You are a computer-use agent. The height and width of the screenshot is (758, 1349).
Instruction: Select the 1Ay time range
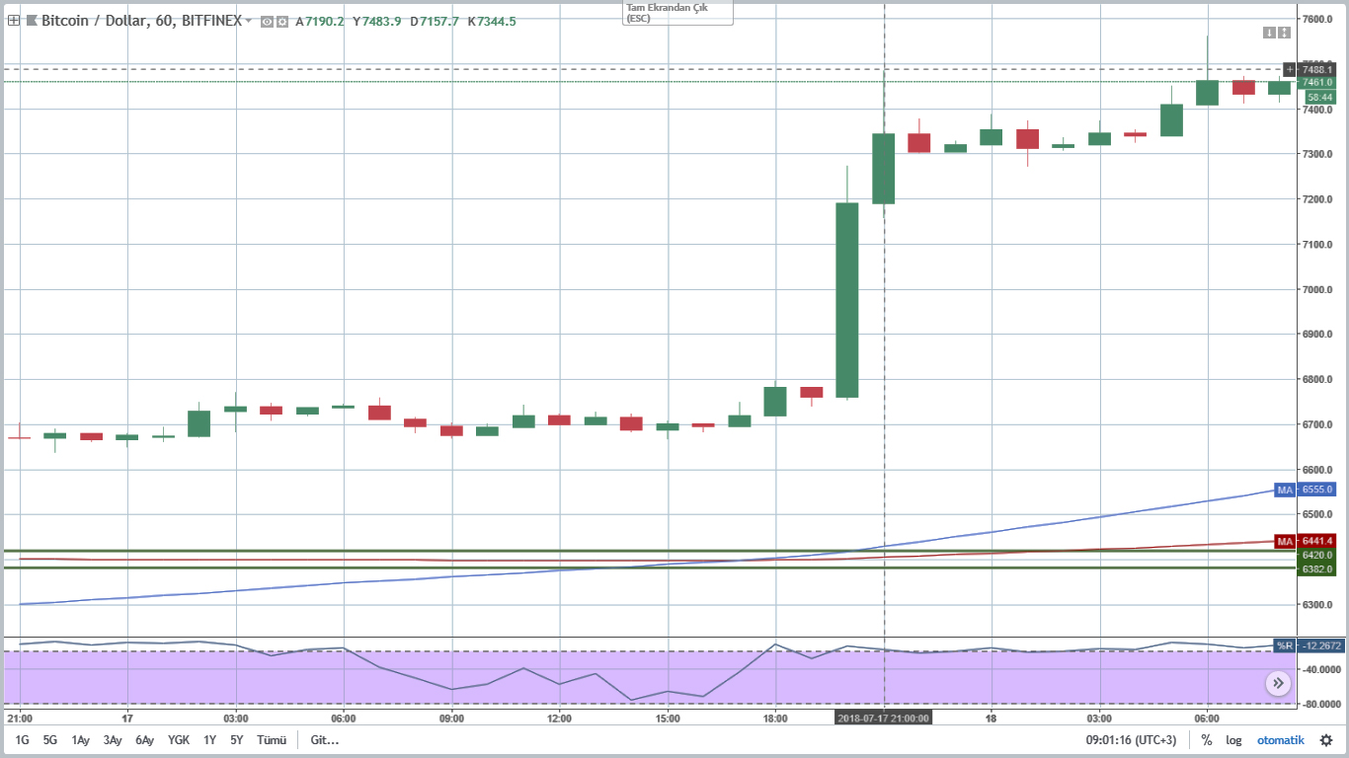point(81,740)
